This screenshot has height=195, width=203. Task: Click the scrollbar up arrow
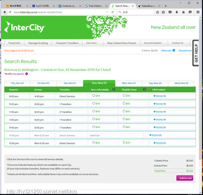click(200, 17)
